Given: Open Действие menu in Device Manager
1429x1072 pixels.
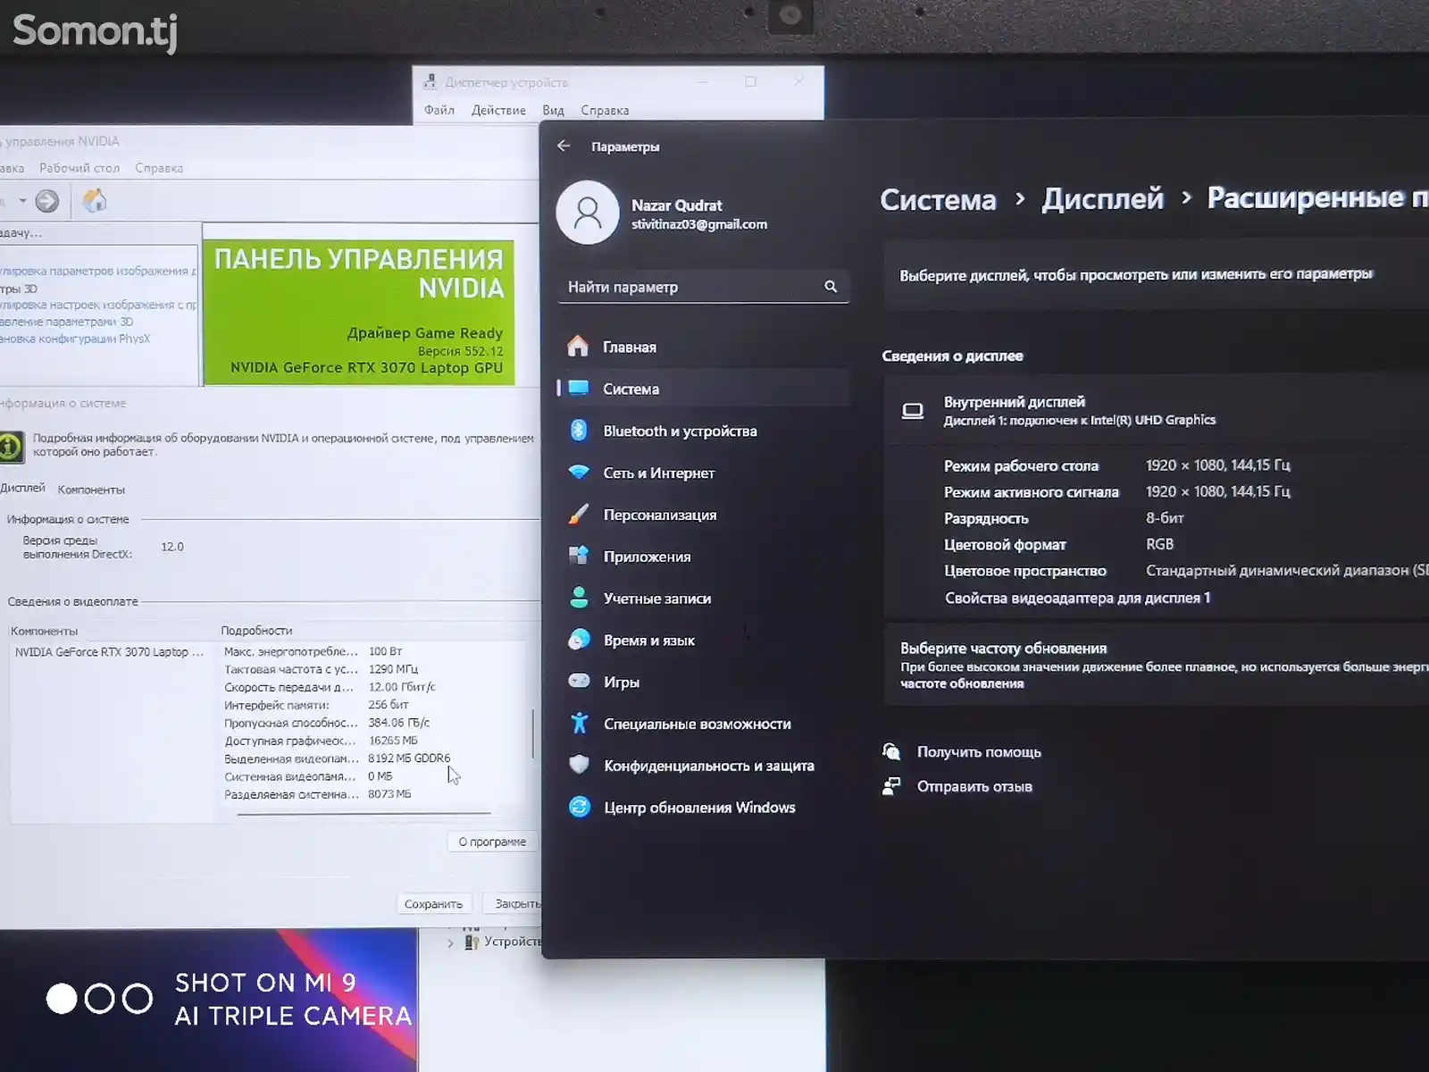Looking at the screenshot, I should point(498,110).
